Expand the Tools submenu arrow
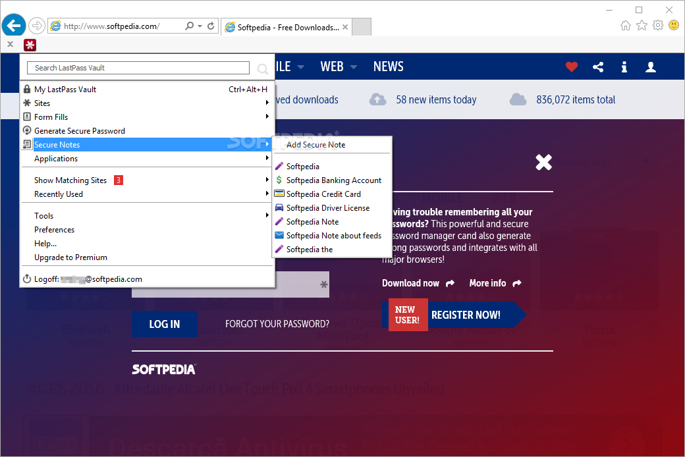Viewport: 685px width, 457px height. (267, 215)
